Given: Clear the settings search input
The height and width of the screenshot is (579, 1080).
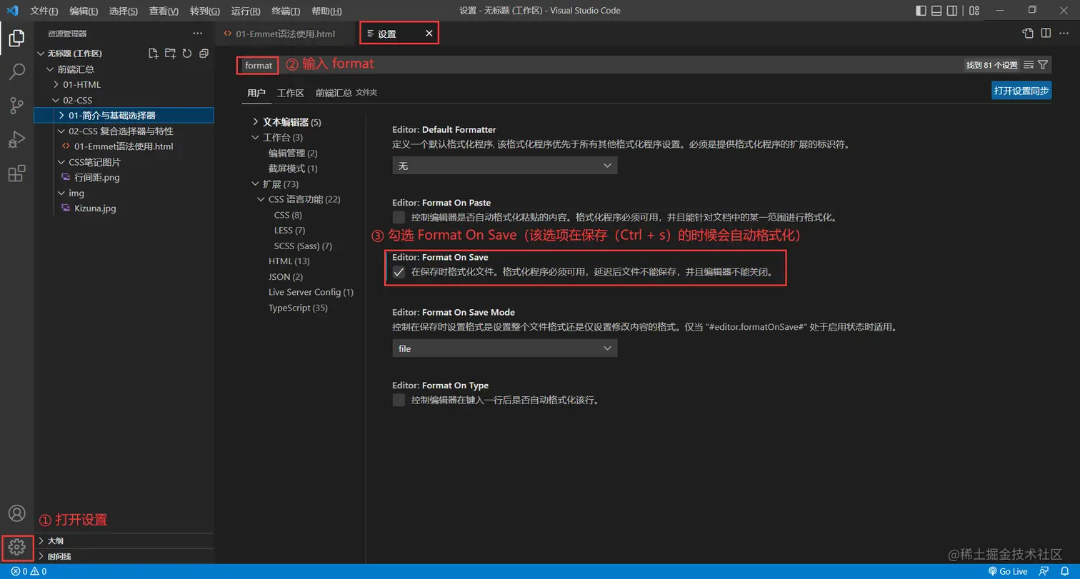Looking at the screenshot, I should (1029, 65).
